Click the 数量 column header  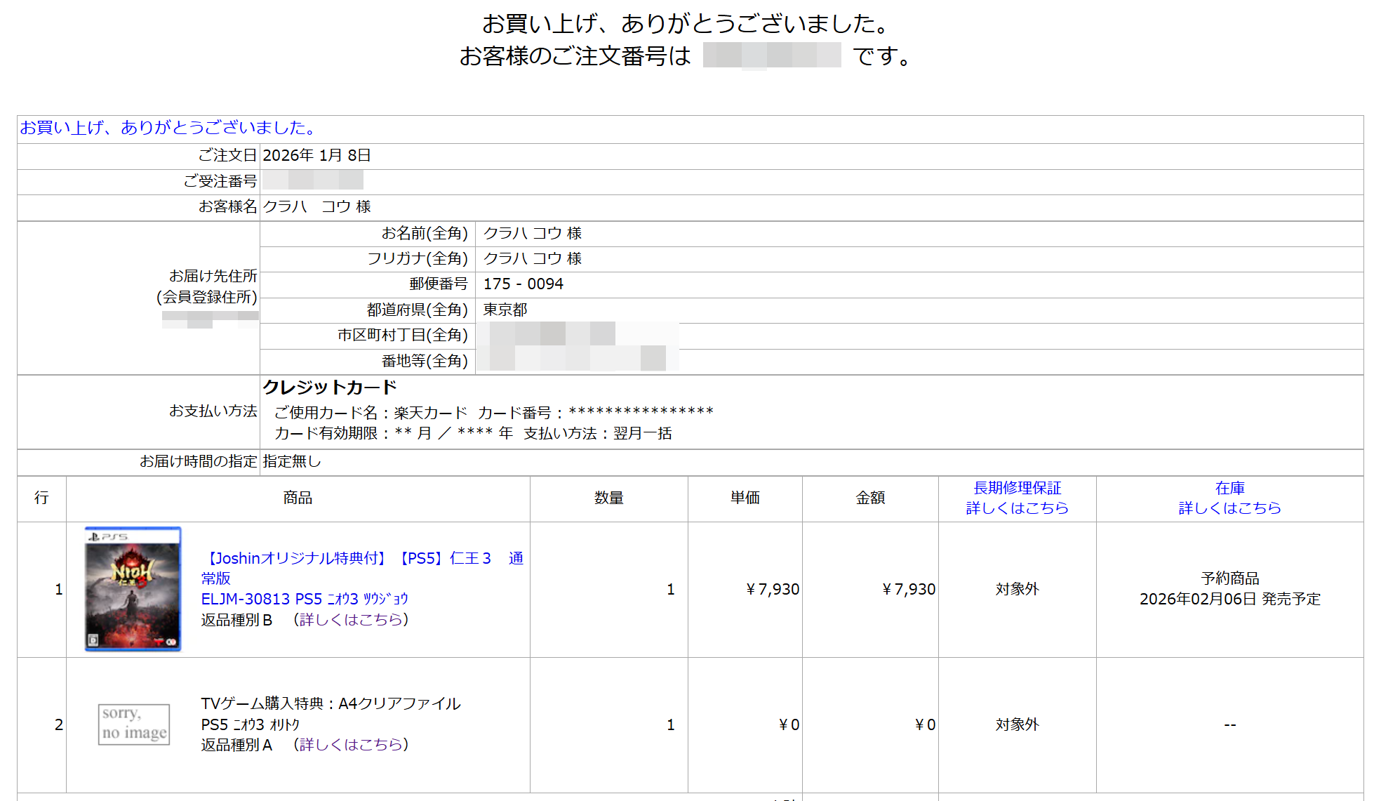(608, 498)
